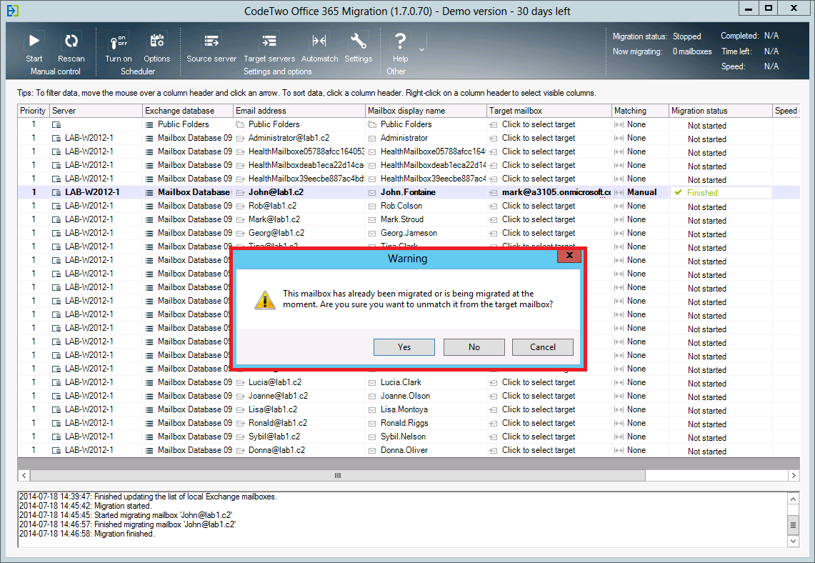Sort by Target mailbox column header
The width and height of the screenshot is (815, 563).
pyautogui.click(x=549, y=111)
